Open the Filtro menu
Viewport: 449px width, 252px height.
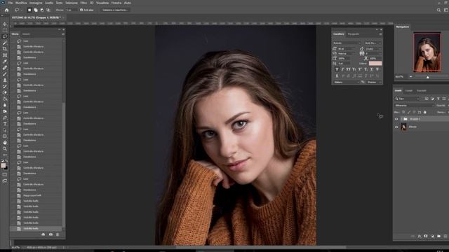click(83, 3)
